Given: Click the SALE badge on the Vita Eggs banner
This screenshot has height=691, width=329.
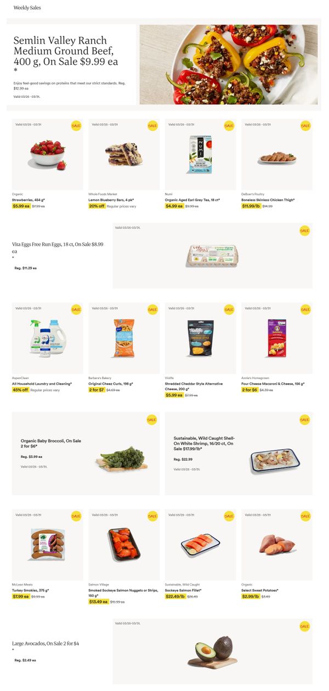Looking at the screenshot, I should pos(304,231).
